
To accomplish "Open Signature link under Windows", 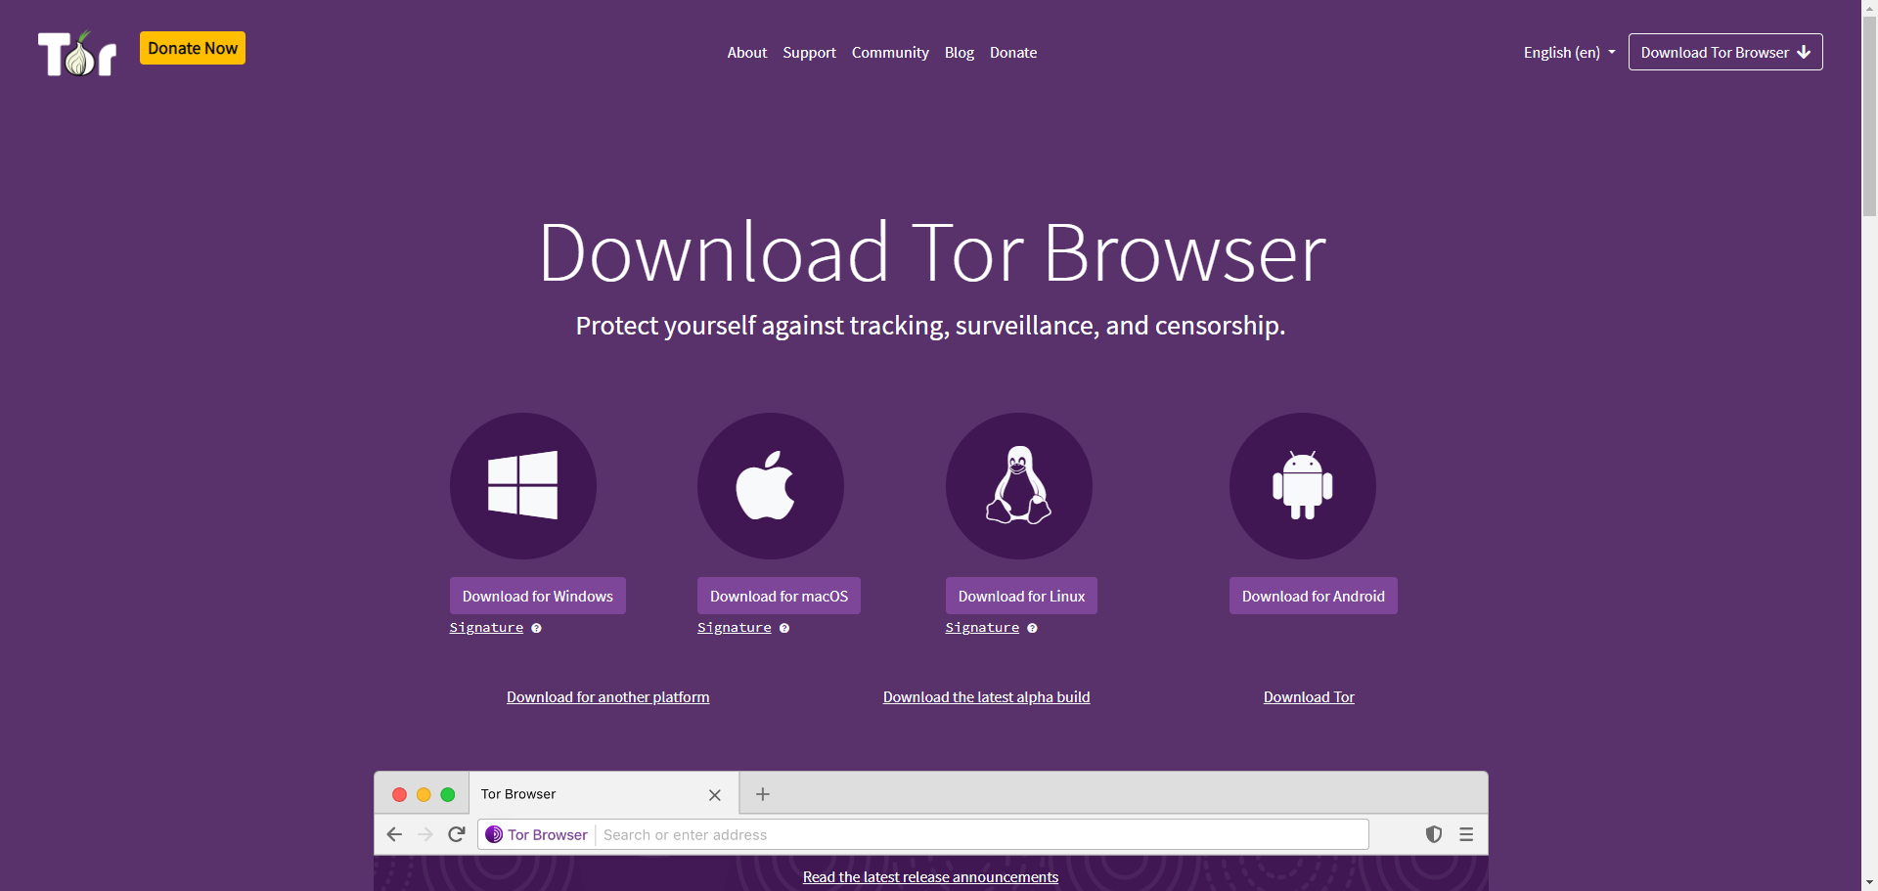I will click(486, 628).
